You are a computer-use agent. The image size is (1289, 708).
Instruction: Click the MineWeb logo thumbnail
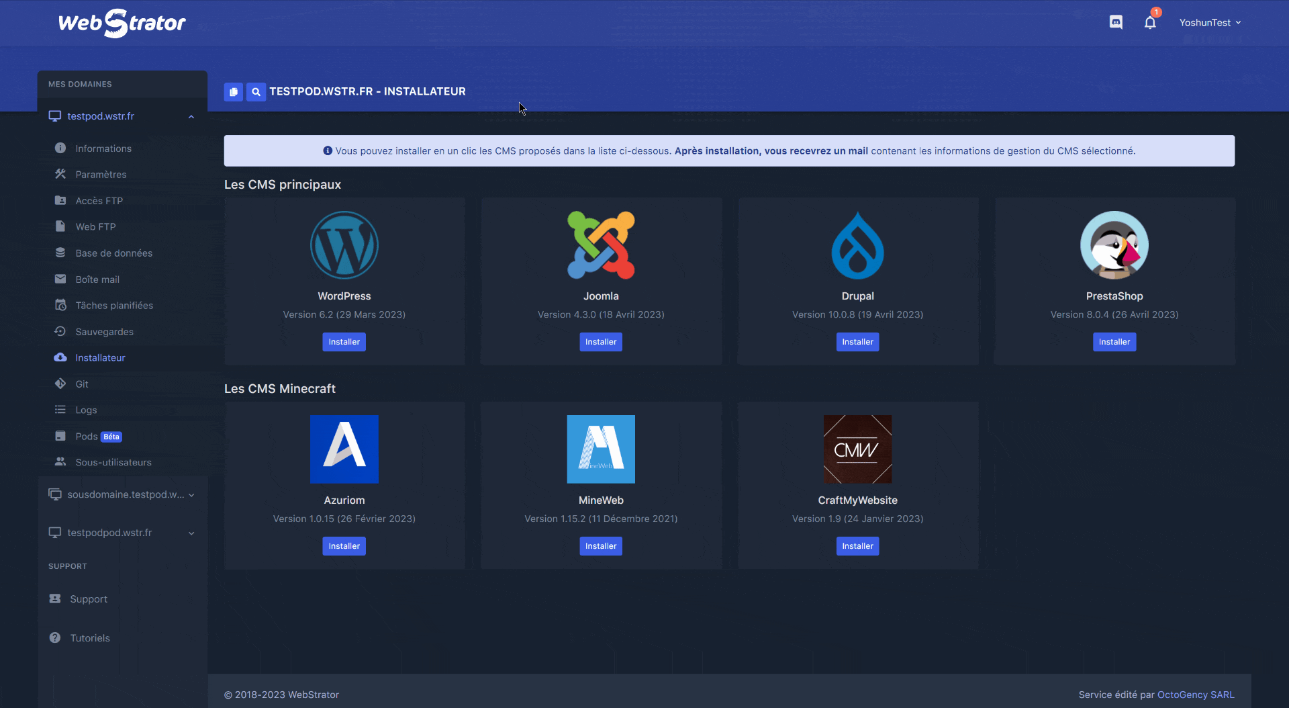pyautogui.click(x=601, y=449)
